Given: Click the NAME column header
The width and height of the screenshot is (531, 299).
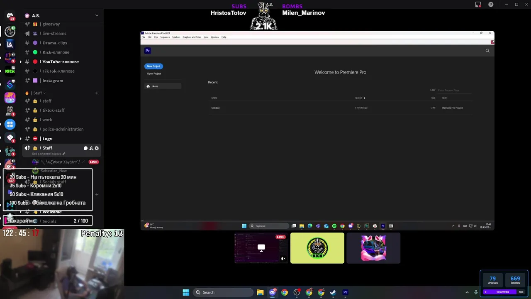Looking at the screenshot, I should (x=214, y=98).
